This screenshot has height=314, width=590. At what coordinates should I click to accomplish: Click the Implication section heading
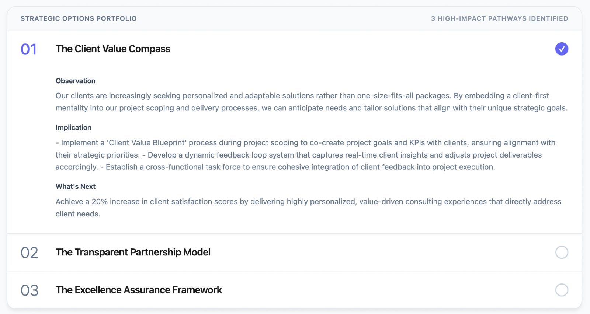73,127
